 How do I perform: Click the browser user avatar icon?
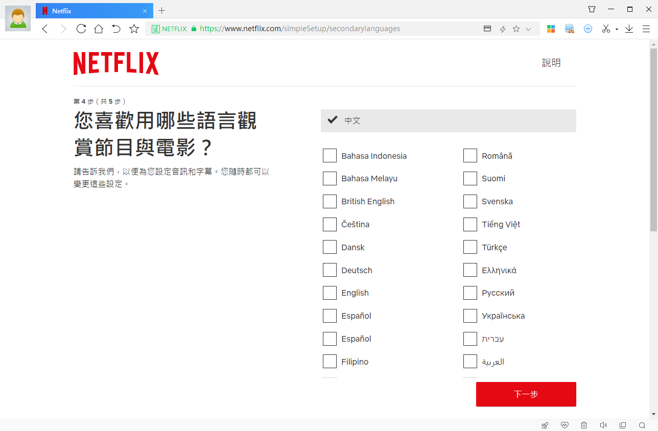(x=18, y=18)
